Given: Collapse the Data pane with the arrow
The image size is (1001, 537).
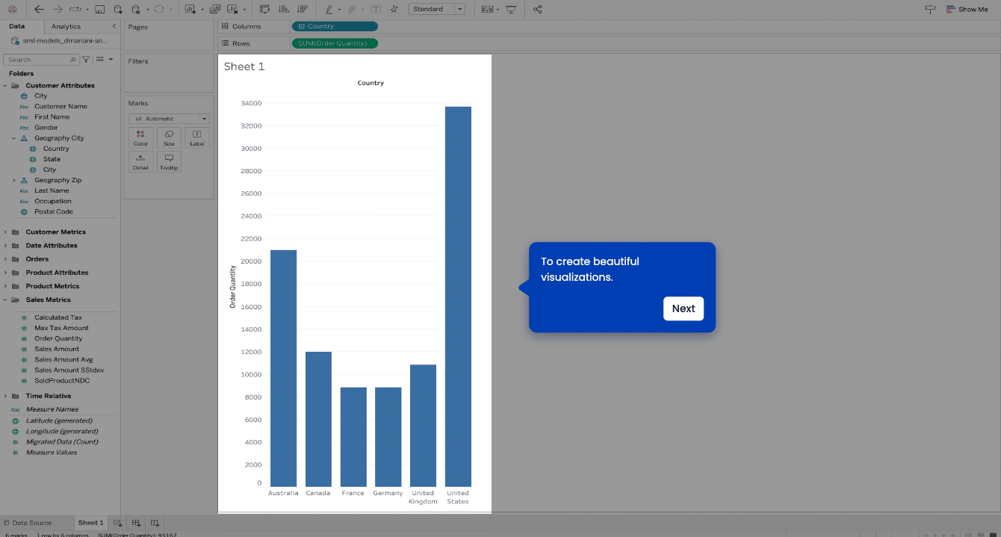Looking at the screenshot, I should [114, 26].
